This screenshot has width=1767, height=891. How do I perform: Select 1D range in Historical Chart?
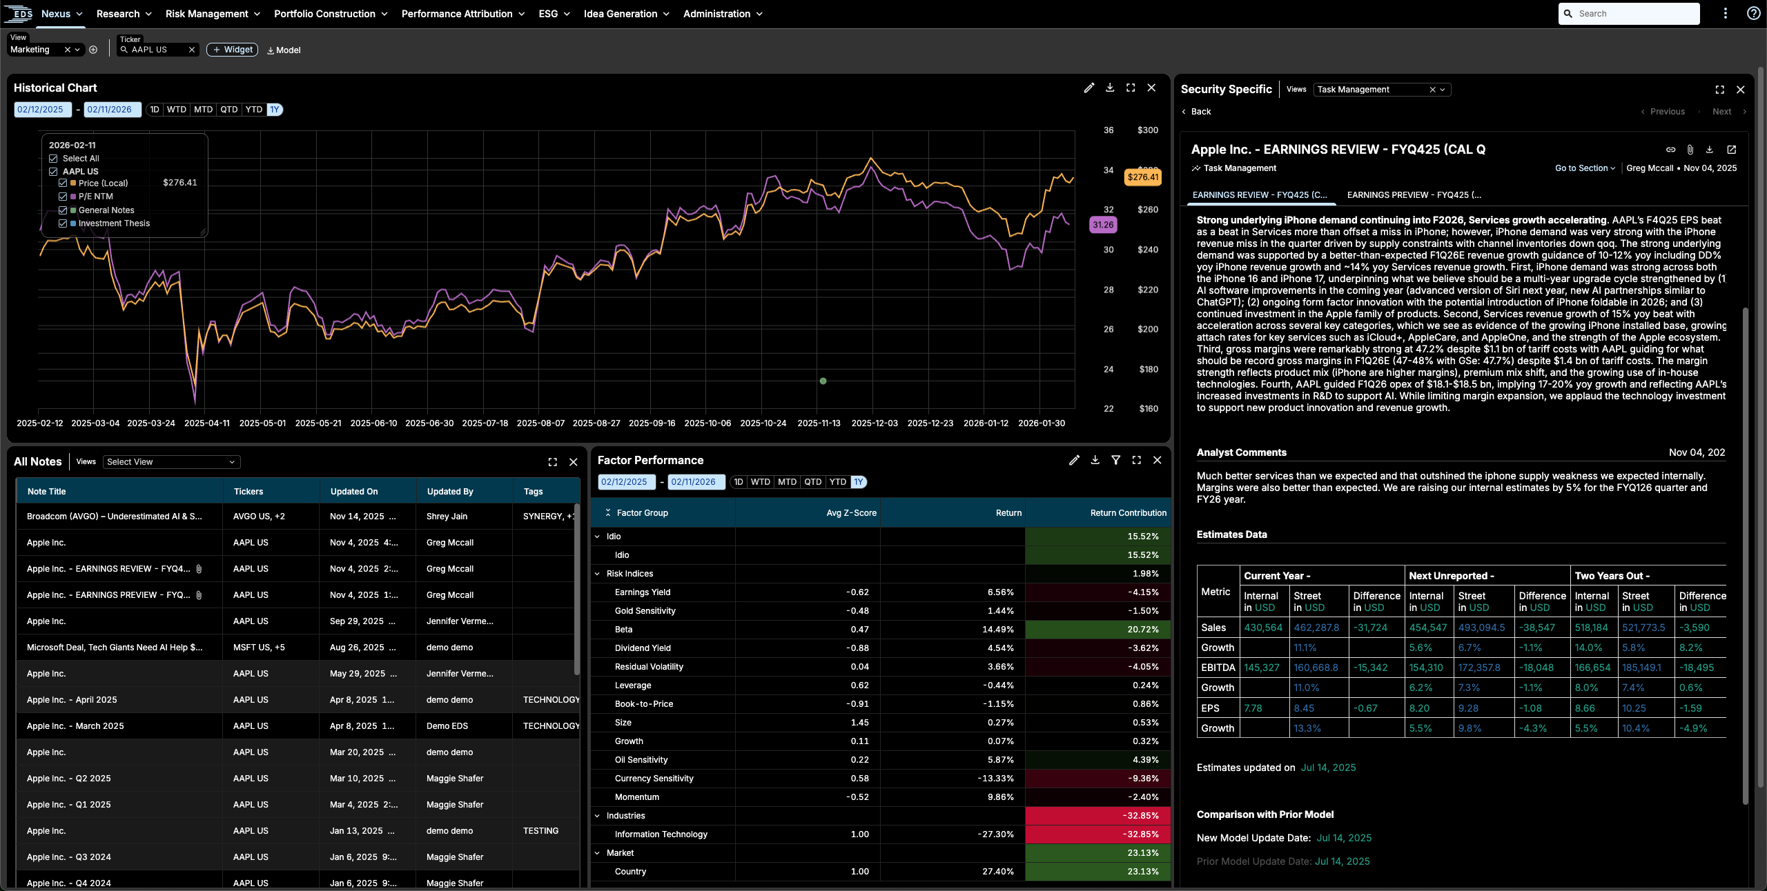155,110
